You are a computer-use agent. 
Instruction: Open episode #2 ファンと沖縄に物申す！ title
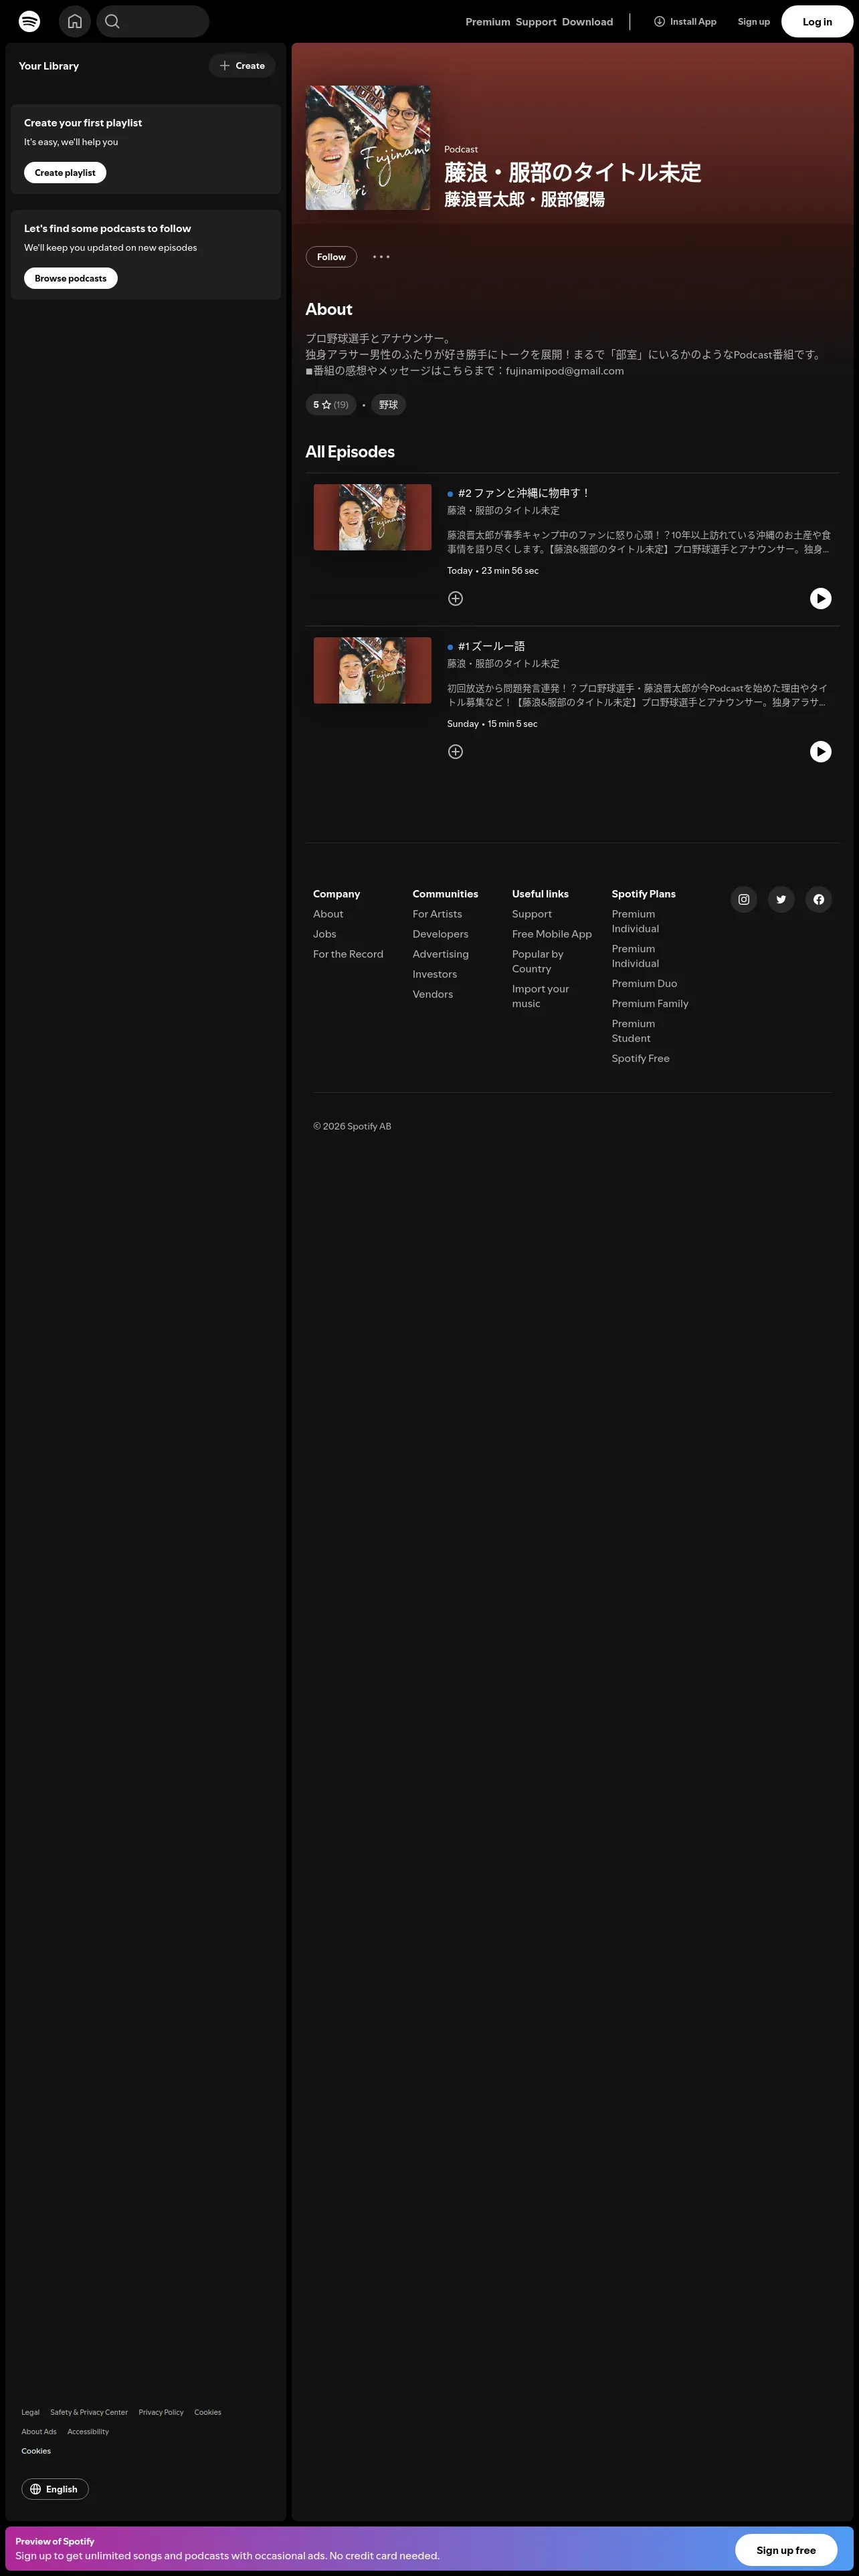click(x=524, y=493)
